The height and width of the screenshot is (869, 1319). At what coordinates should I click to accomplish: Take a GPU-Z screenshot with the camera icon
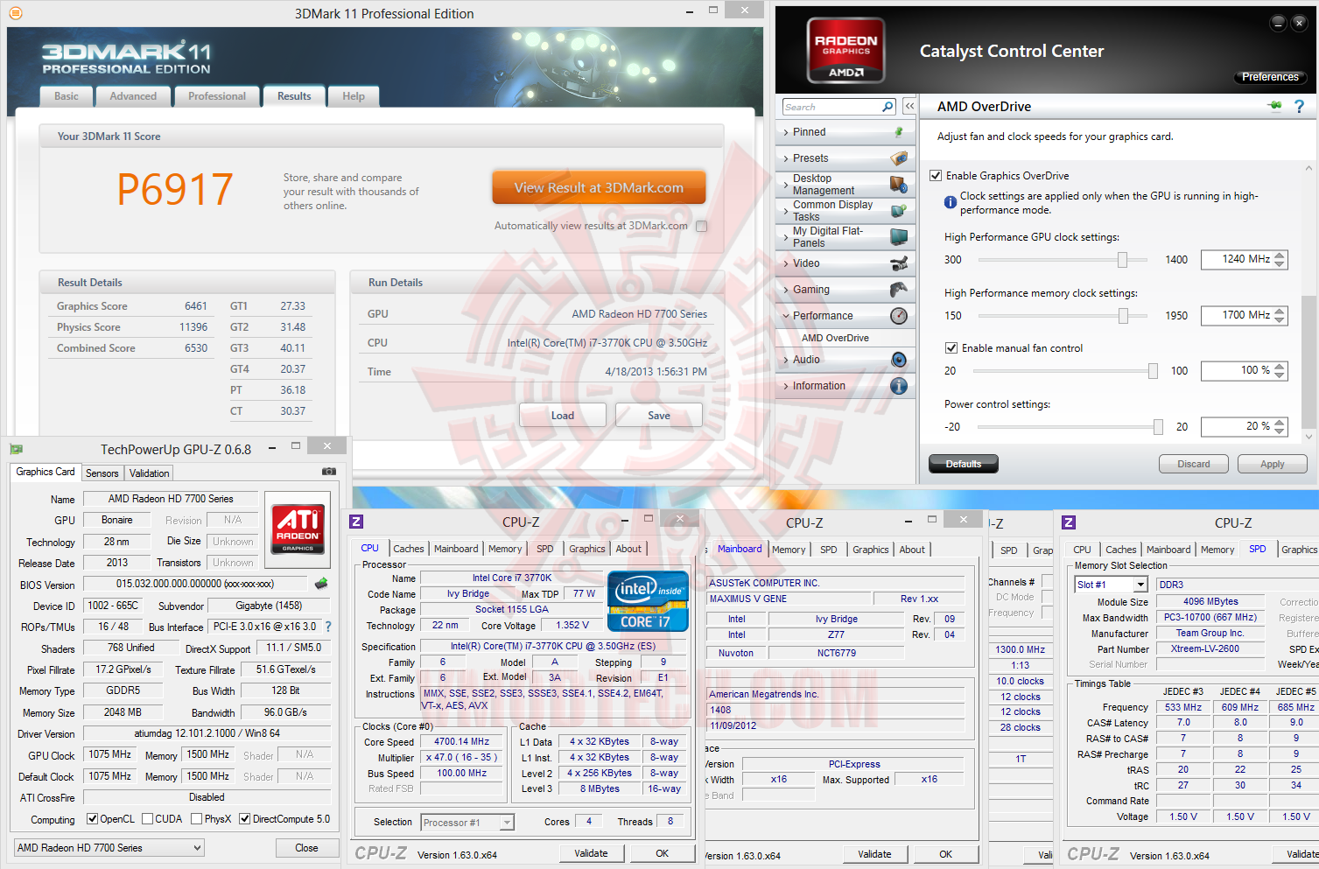click(329, 472)
